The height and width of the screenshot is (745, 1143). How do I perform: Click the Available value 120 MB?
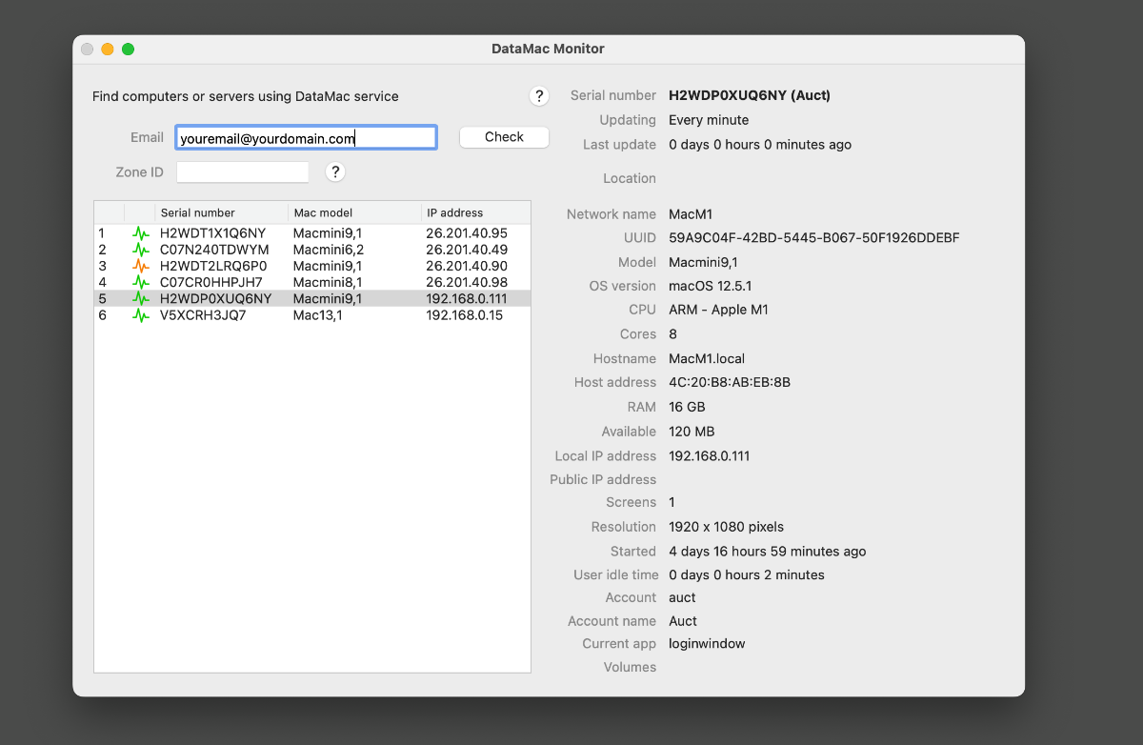(692, 432)
